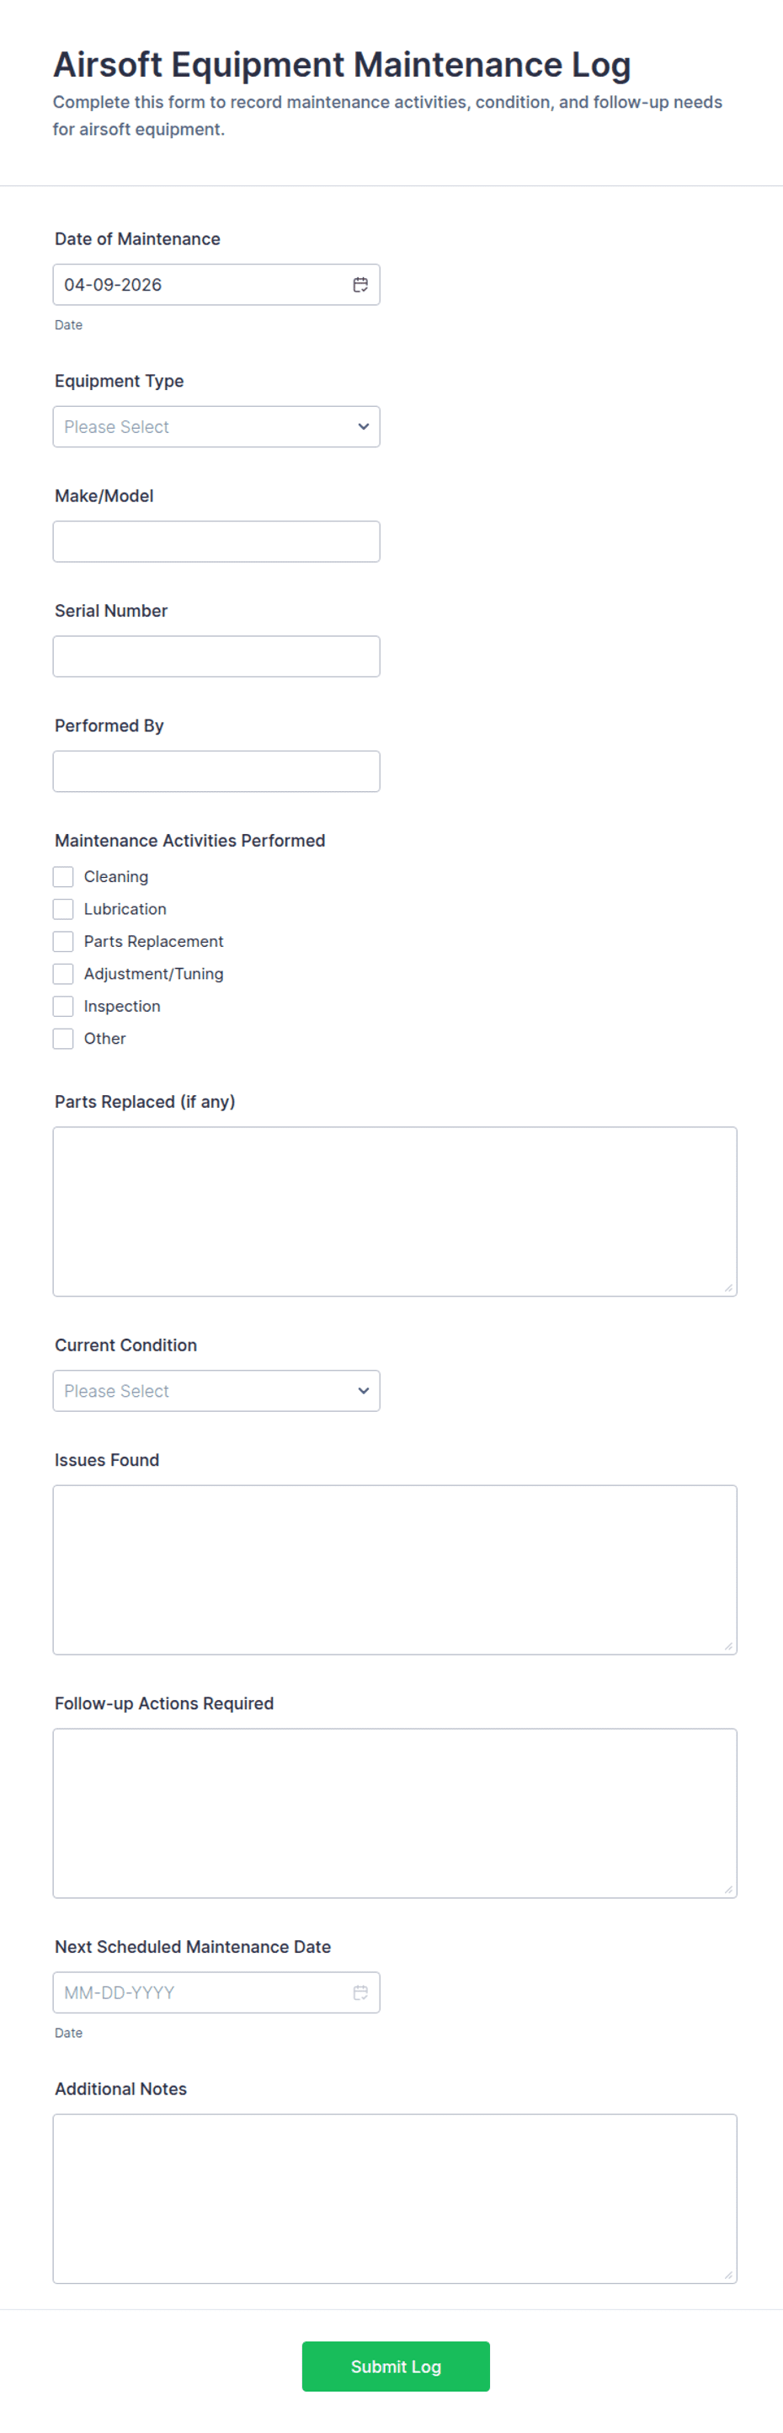Image resolution: width=783 pixels, height=2433 pixels.
Task: Open calendar picker for Date of Maintenance
Action: coord(360,284)
